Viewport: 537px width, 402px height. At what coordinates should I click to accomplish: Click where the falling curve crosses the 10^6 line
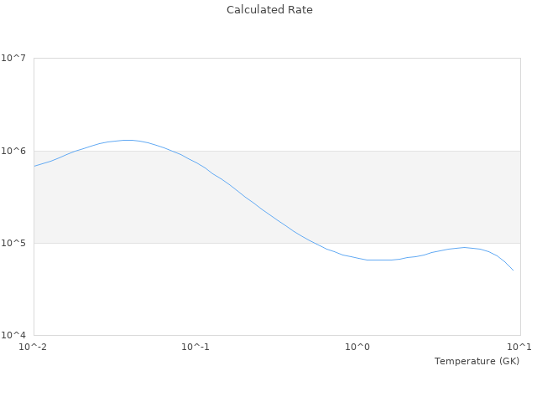pyautogui.click(x=177, y=151)
